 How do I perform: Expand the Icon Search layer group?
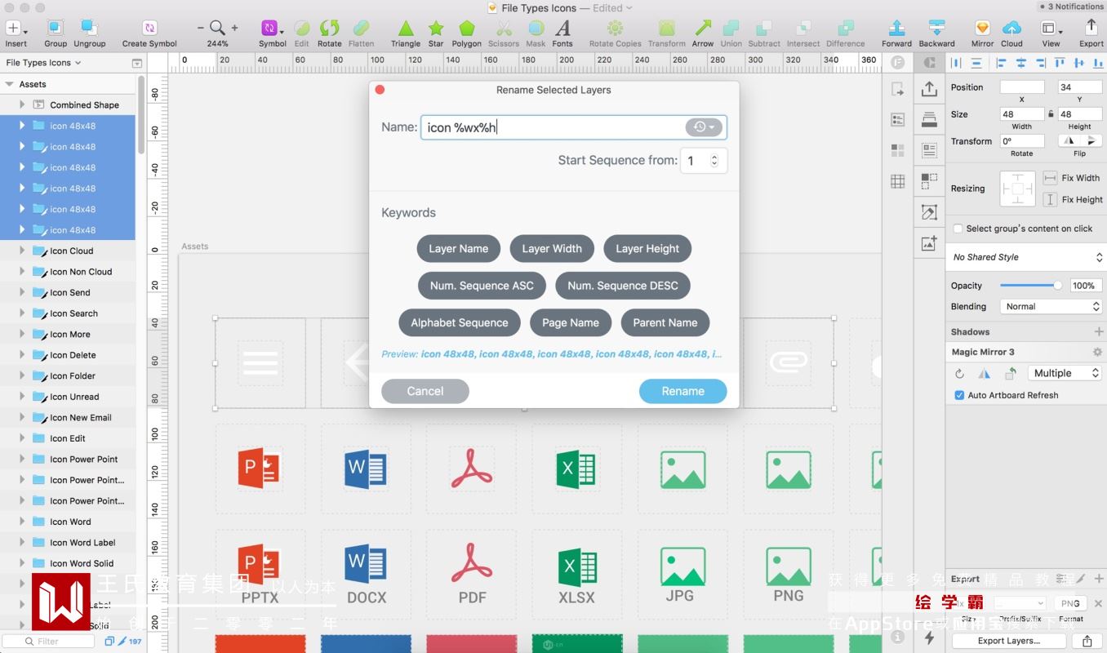pos(22,313)
